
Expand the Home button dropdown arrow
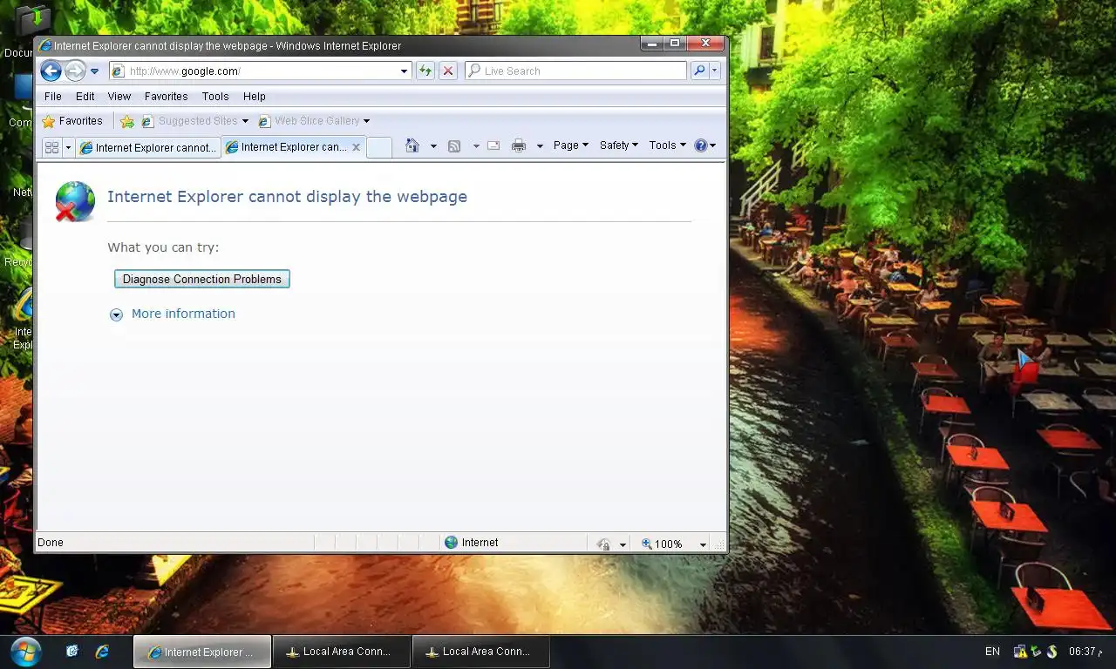[433, 146]
